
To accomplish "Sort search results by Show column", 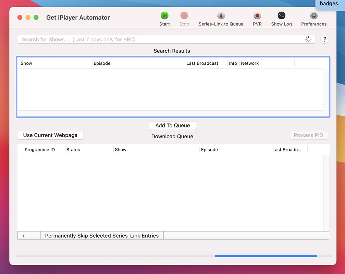I will click(55, 63).
